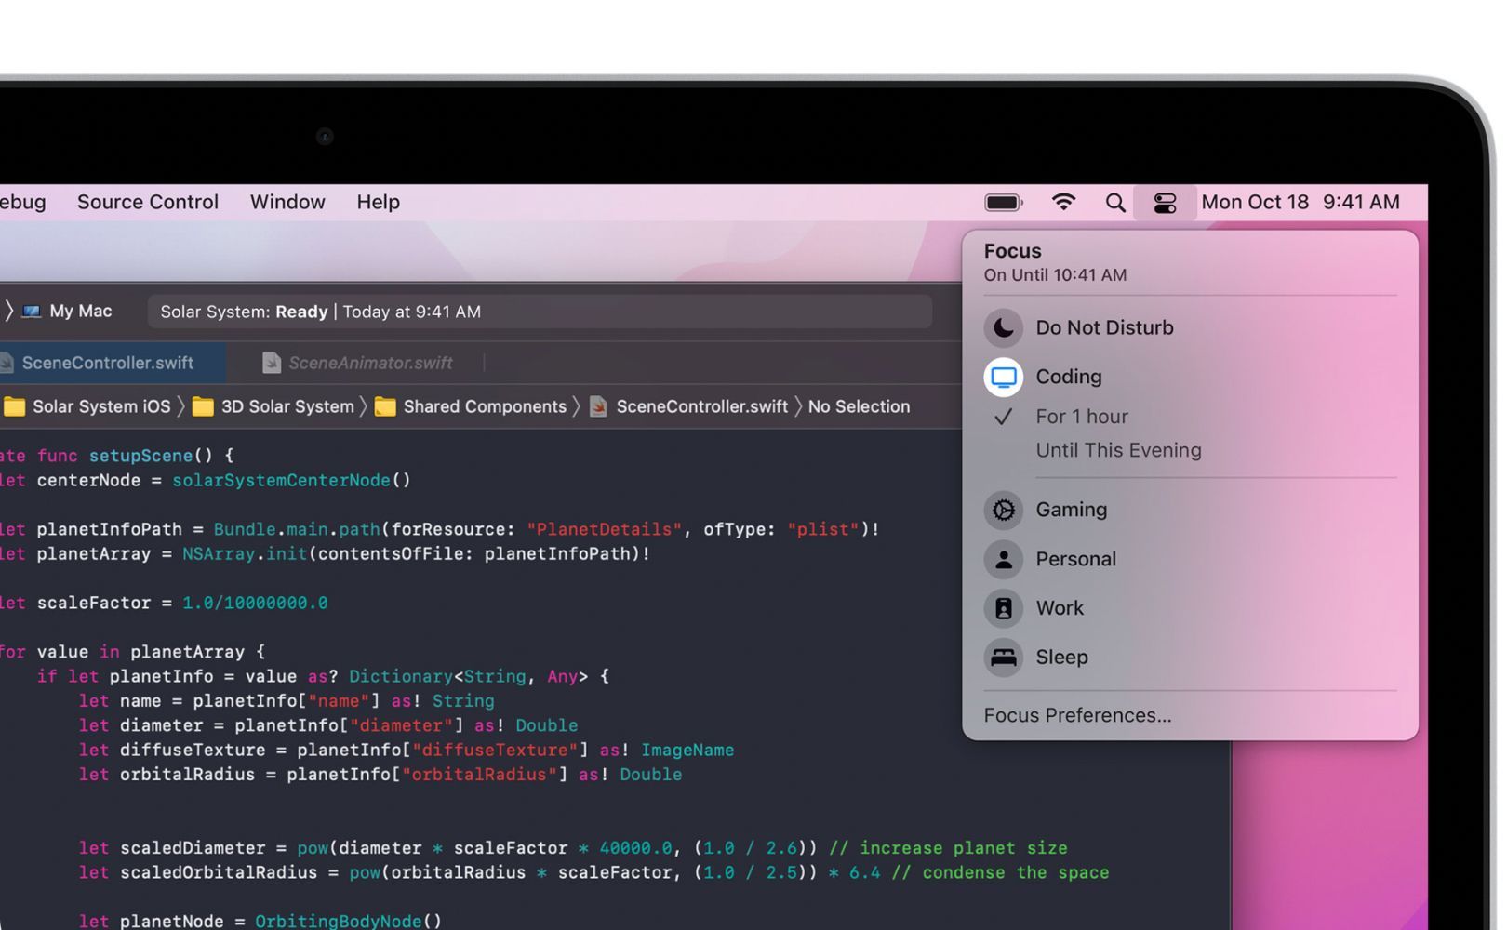This screenshot has width=1507, height=930.
Task: Click the "// condense the space" comment
Action: pos(1000,873)
